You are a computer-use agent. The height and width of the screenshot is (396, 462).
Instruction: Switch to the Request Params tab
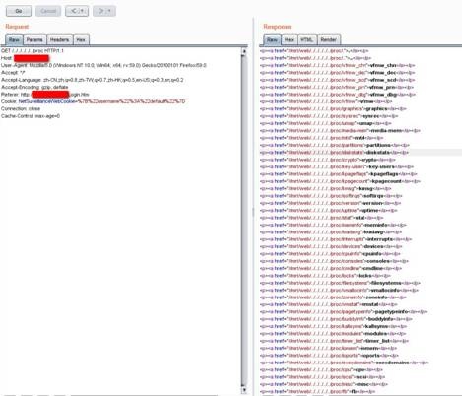pyautogui.click(x=34, y=39)
